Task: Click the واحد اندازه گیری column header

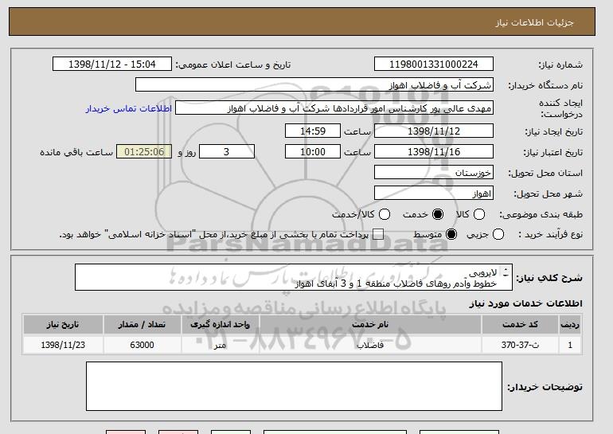Action: click(x=220, y=325)
